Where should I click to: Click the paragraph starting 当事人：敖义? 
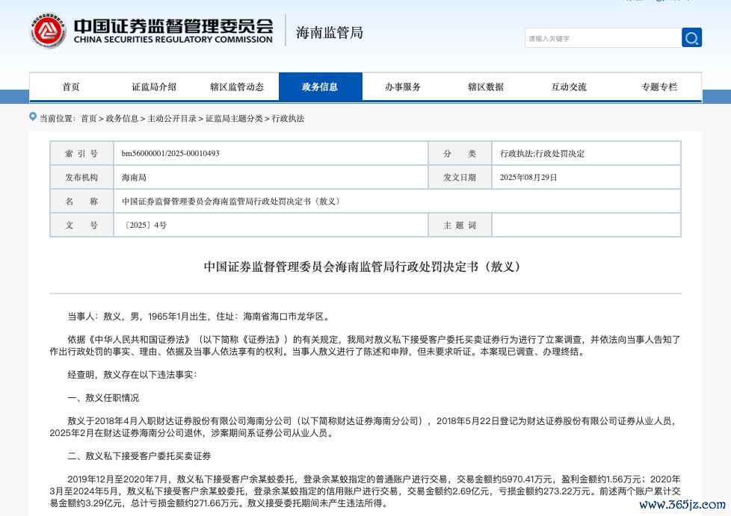pyautogui.click(x=200, y=317)
